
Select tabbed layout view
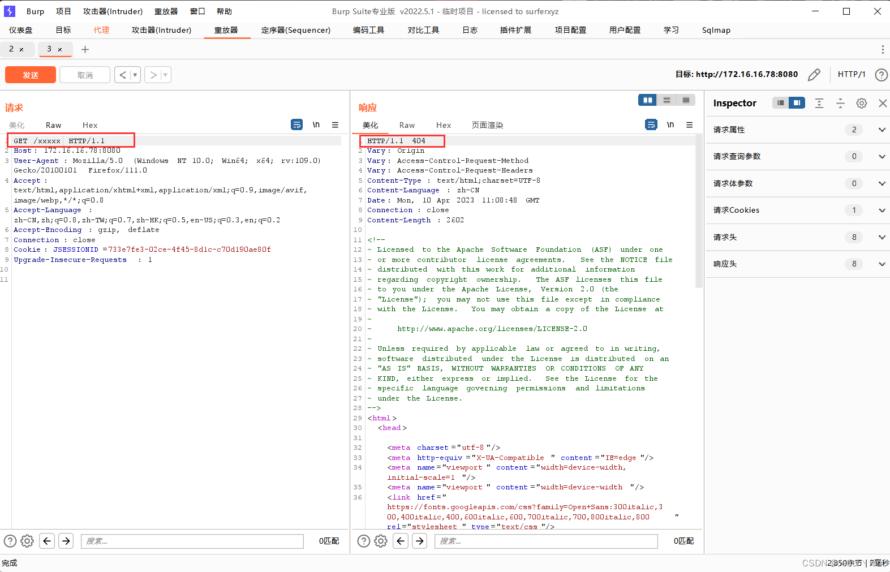pos(686,100)
